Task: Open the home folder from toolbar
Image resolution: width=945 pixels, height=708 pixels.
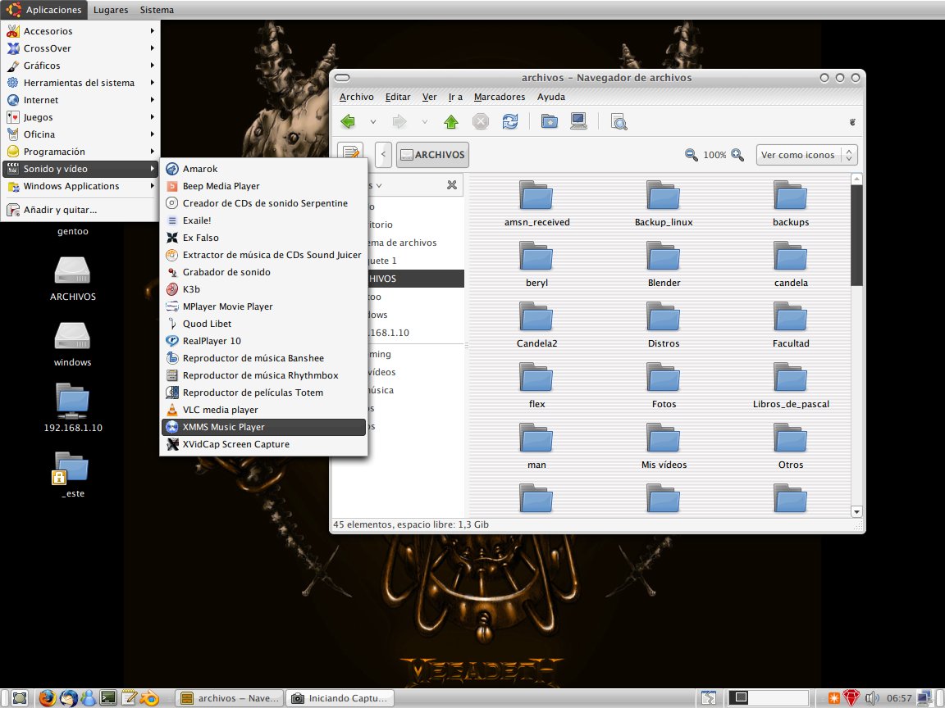Action: (x=549, y=121)
